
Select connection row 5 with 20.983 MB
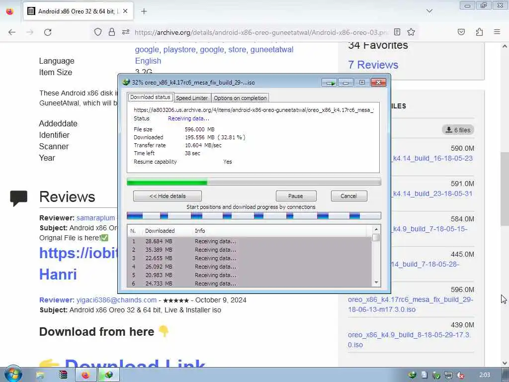point(250,275)
